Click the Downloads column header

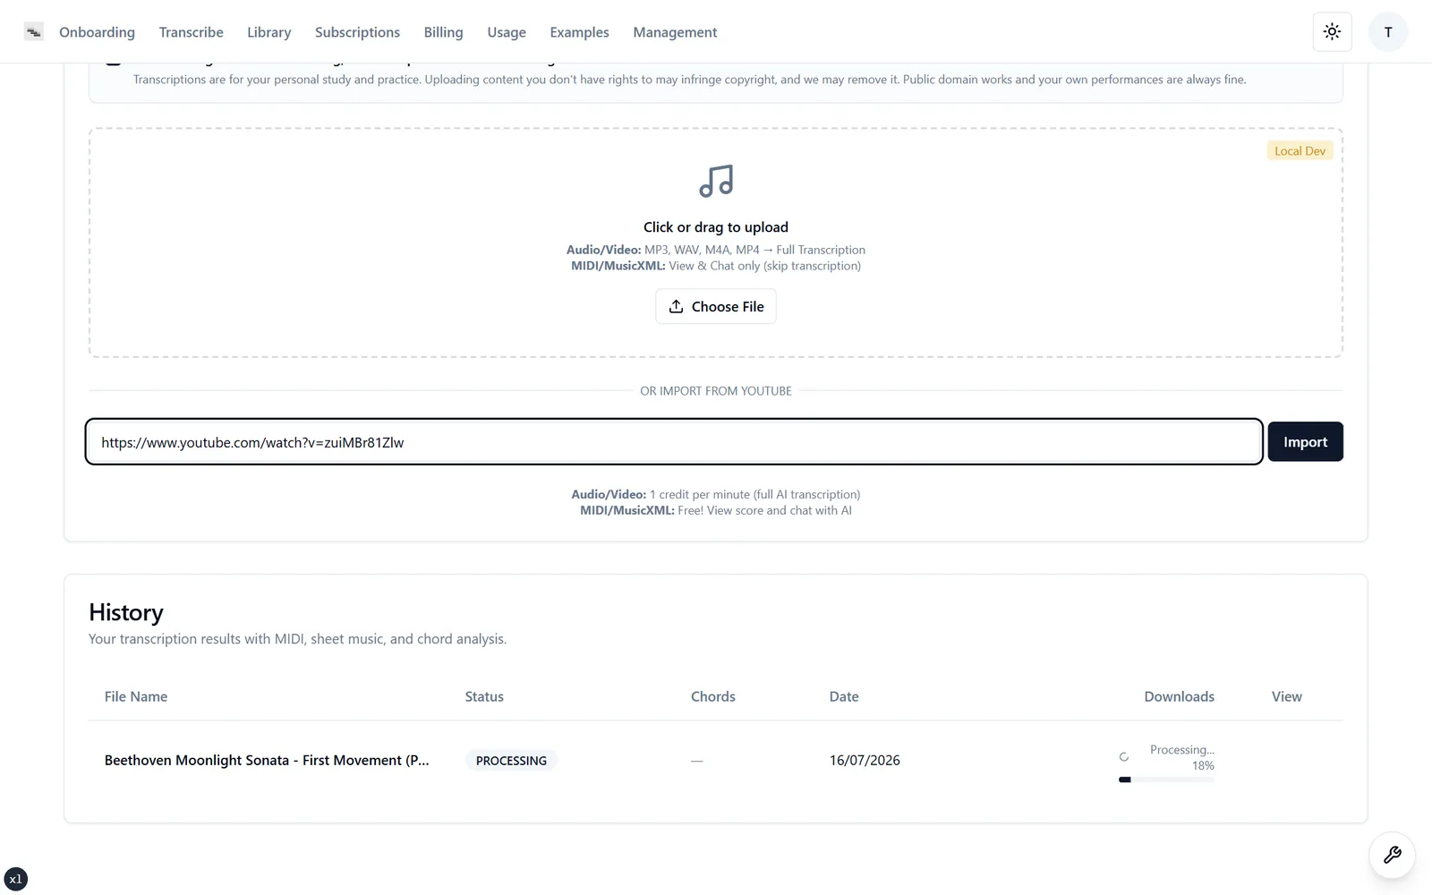point(1179,696)
